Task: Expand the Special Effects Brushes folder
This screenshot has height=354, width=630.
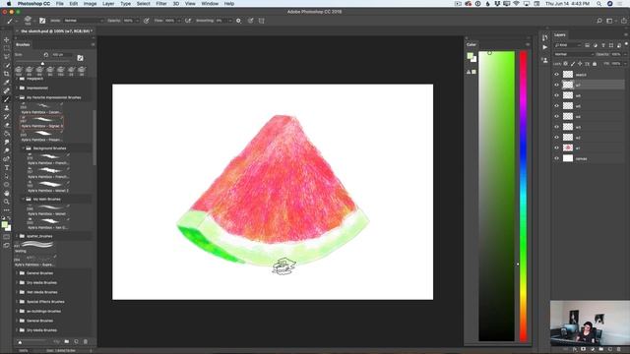Action: point(17,302)
